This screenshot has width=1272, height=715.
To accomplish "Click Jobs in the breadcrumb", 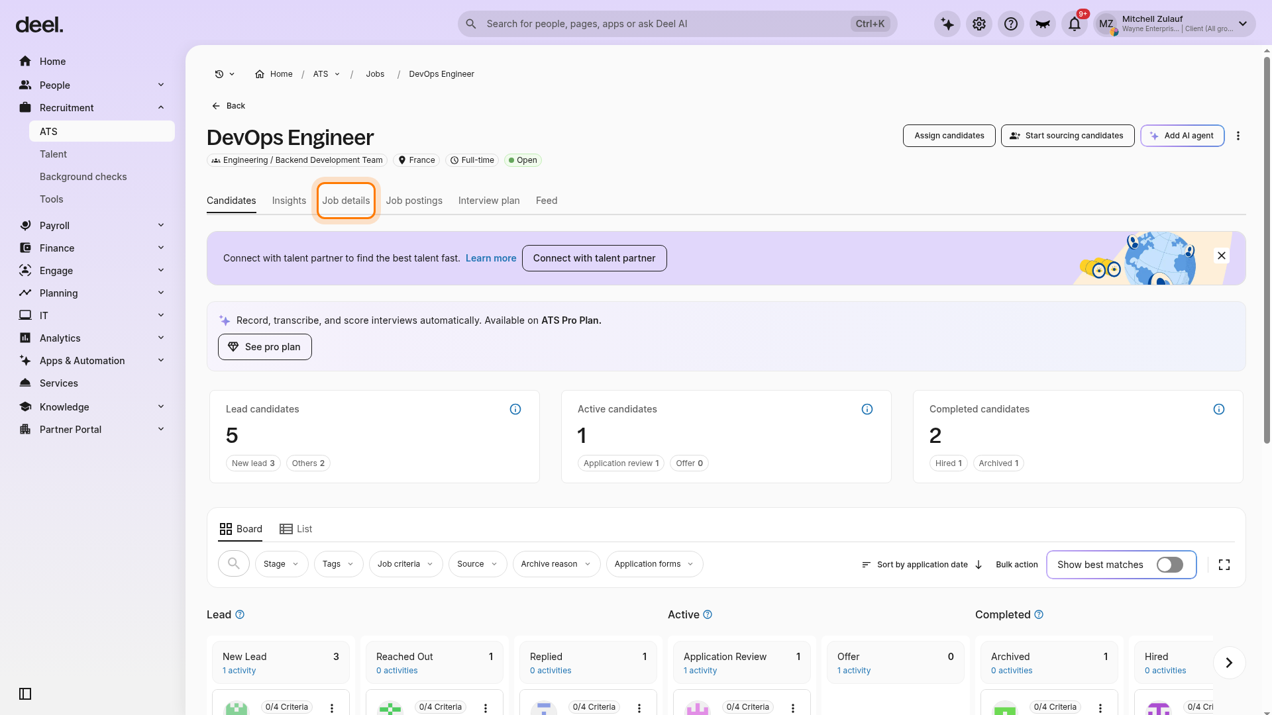I will [x=375, y=74].
